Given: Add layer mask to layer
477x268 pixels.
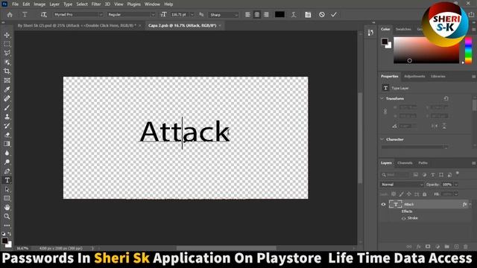Looking at the screenshot, I should 428,246.
